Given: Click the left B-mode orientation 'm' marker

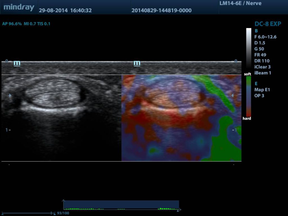Looking at the screenshot, I should coord(17,63).
